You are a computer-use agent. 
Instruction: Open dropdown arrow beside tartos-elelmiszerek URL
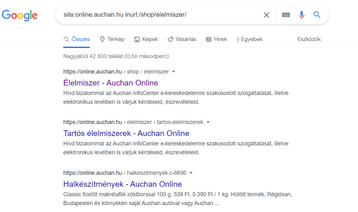(x=208, y=122)
